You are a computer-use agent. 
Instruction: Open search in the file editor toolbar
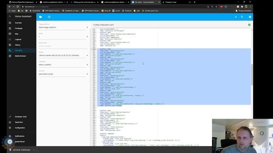click(x=242, y=17)
